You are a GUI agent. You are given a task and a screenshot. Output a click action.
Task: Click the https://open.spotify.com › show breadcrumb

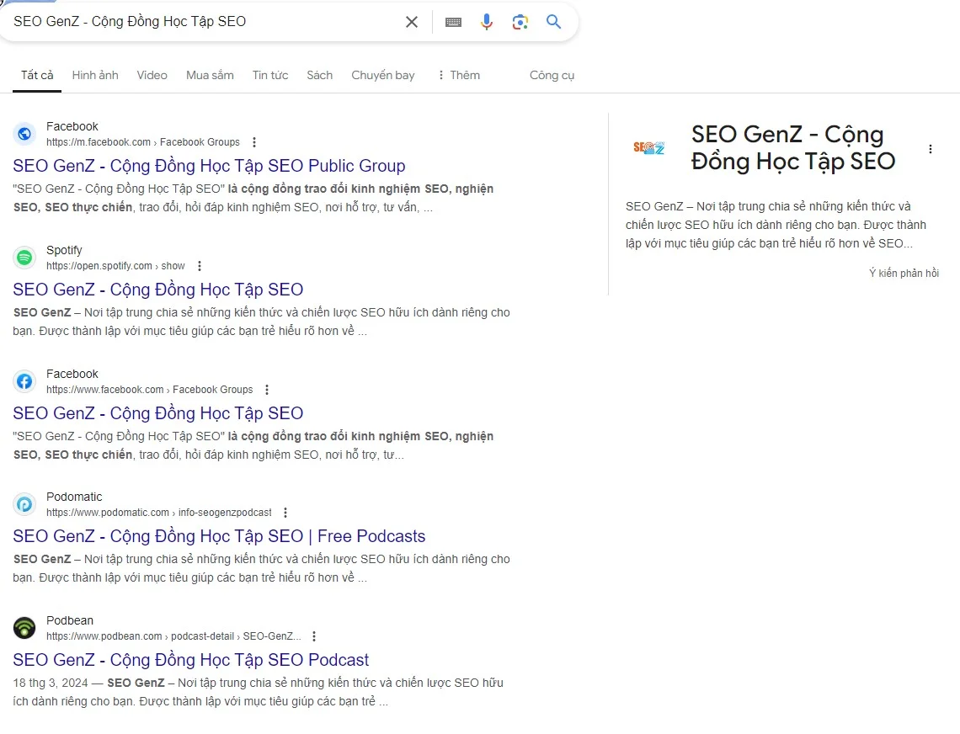pos(115,266)
